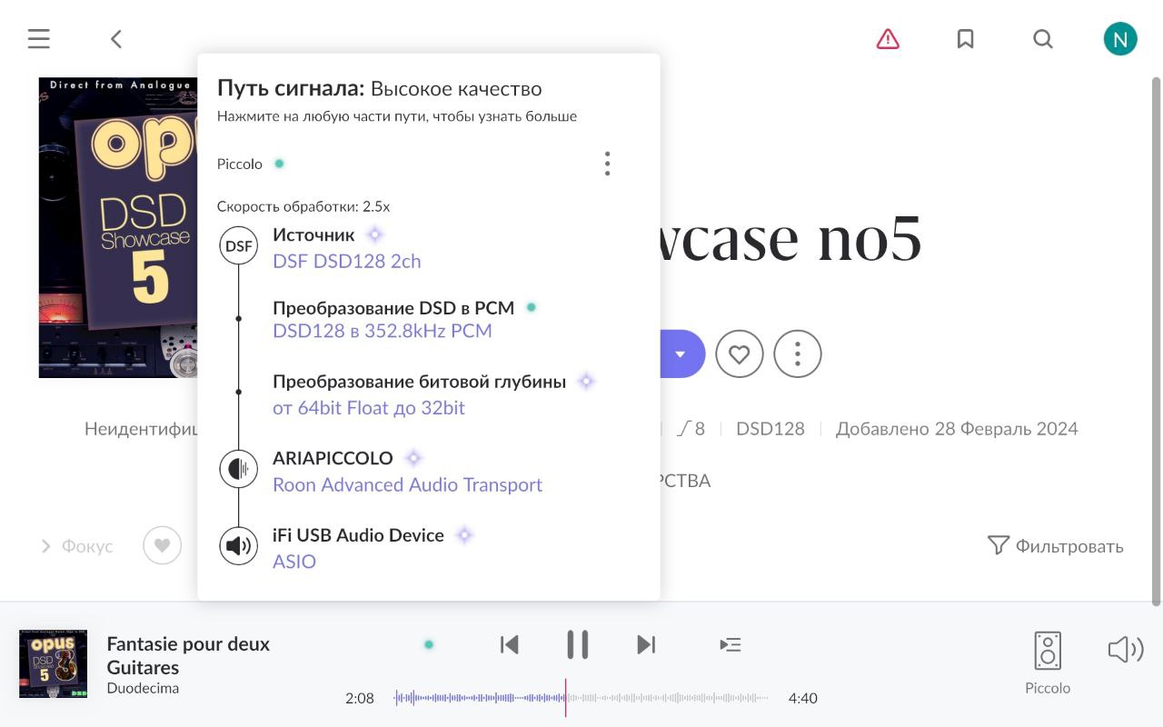Open the large Opus album cover

tap(118, 227)
